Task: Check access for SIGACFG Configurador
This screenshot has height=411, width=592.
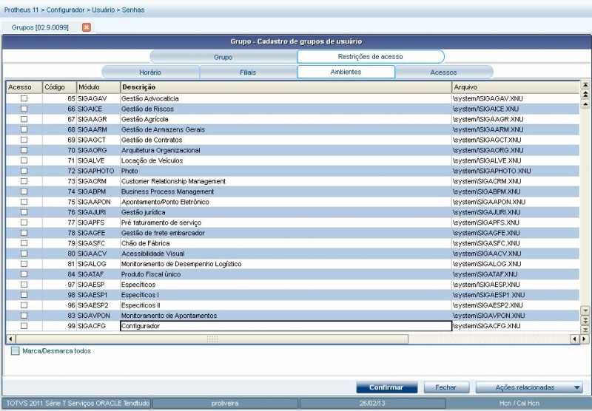Action: [24, 326]
